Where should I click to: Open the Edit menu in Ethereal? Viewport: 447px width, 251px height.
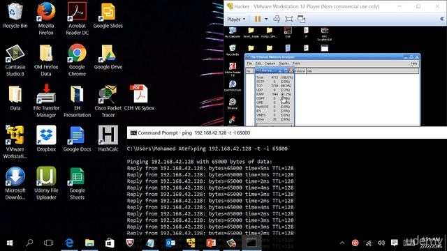[x=258, y=63]
